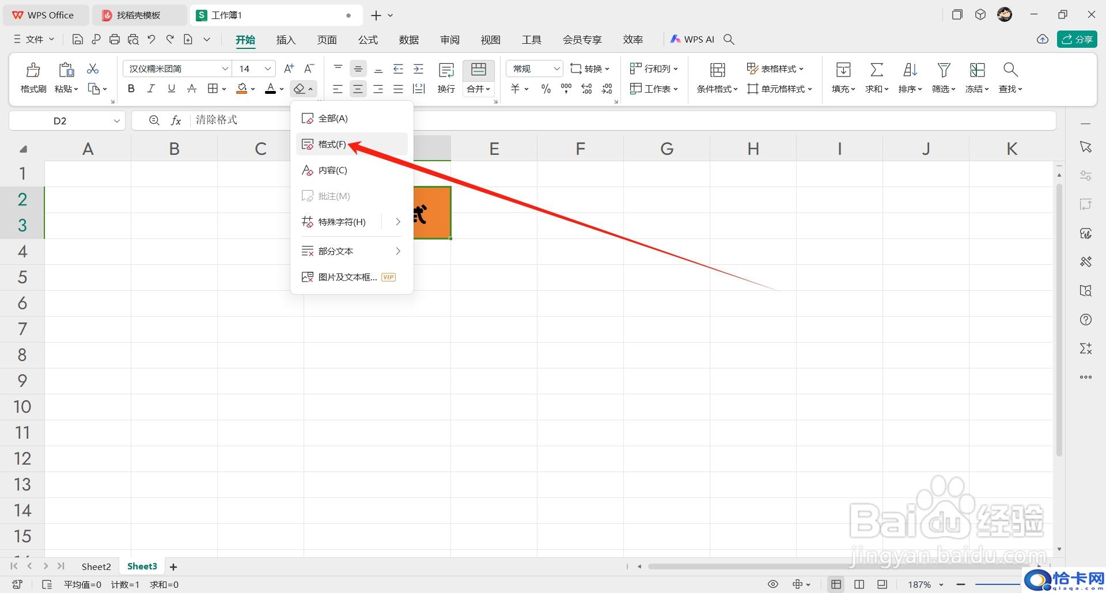The height and width of the screenshot is (593, 1106).
Task: Toggle Wrap Text (换行)
Action: point(446,78)
